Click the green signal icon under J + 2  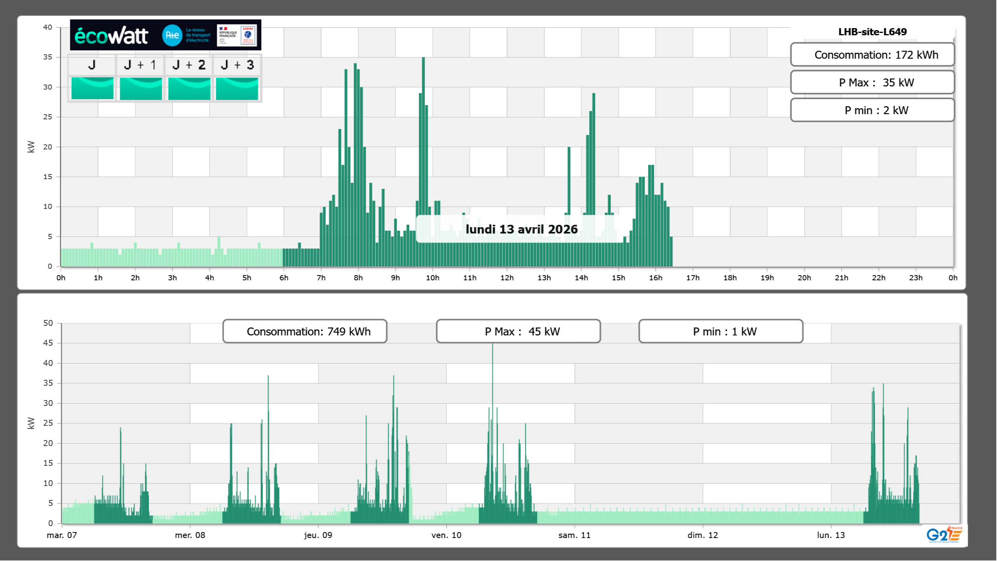[189, 88]
